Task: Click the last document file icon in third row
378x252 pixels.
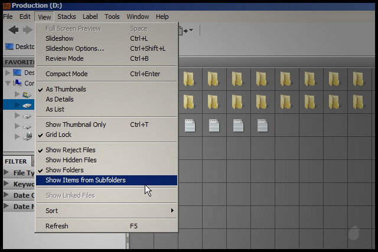Action: pos(262,125)
